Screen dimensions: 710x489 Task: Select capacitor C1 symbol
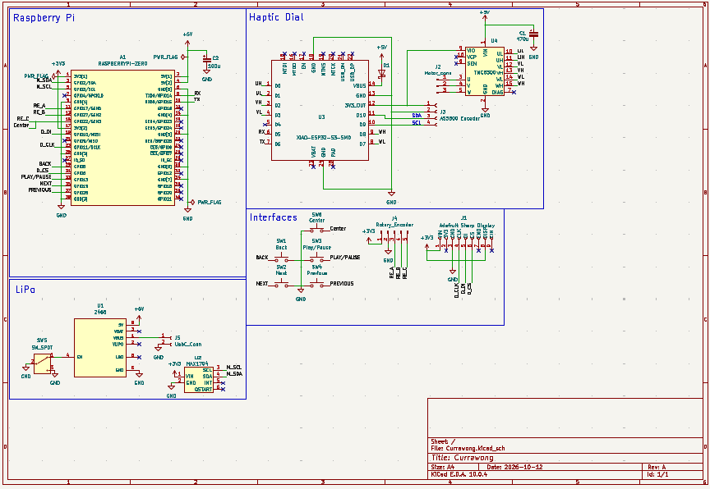(534, 34)
